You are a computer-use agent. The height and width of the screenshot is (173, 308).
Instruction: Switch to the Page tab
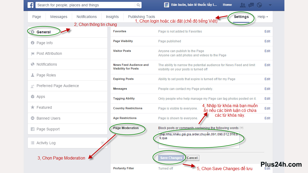click(37, 17)
